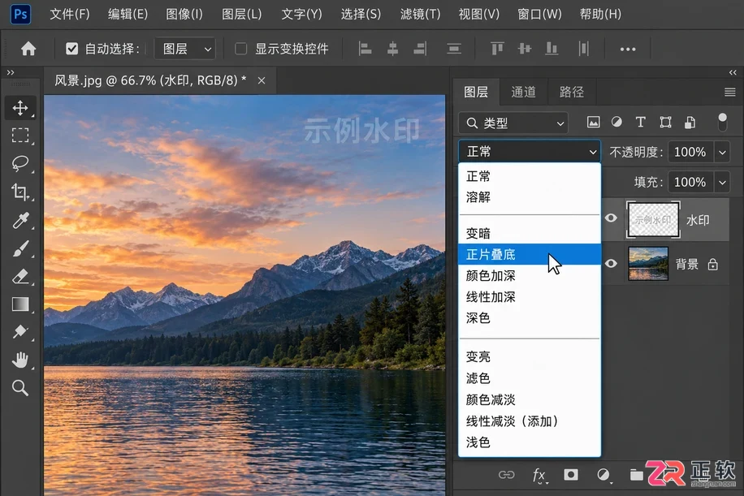
Task: Select the Move tool
Action: [20, 108]
